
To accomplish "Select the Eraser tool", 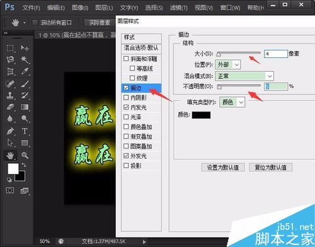I will pos(10,107).
